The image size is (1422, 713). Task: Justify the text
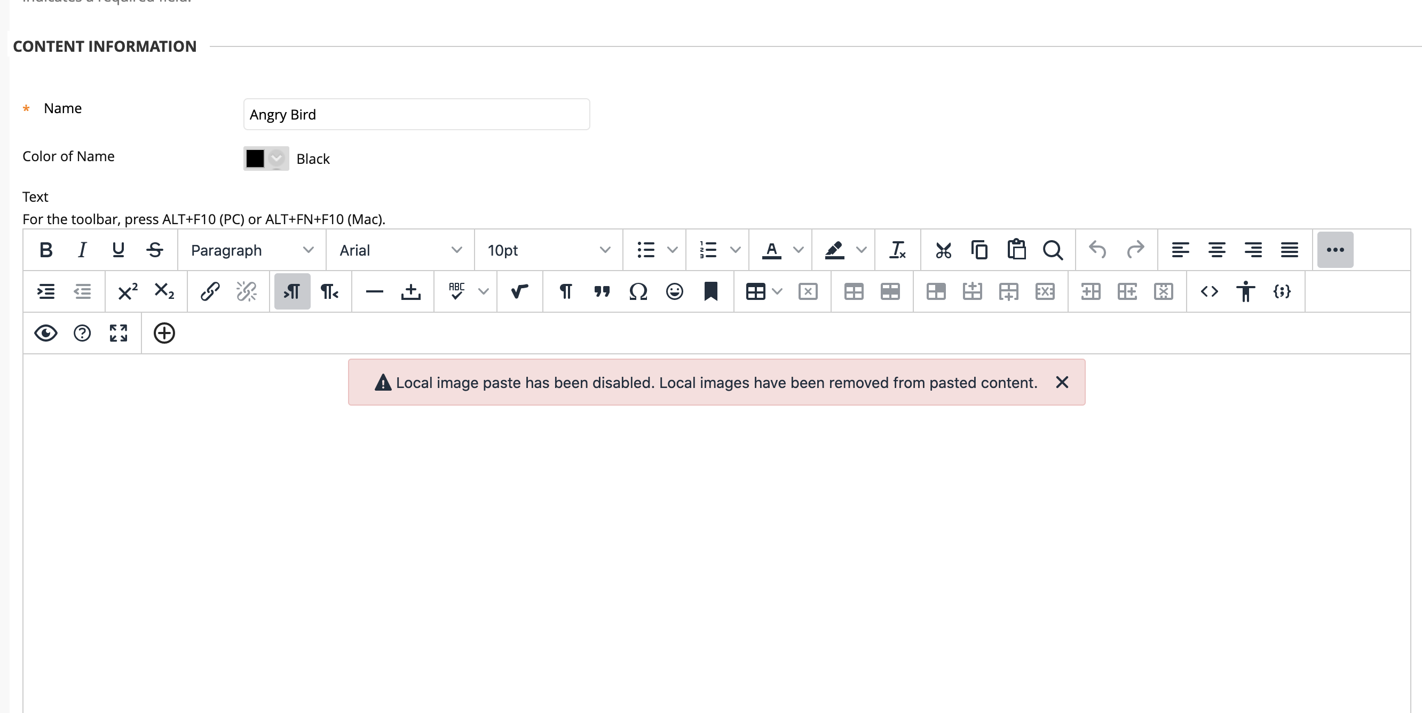pos(1290,250)
